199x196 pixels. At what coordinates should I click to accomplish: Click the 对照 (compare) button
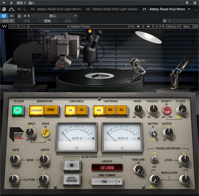tap(27, 21)
